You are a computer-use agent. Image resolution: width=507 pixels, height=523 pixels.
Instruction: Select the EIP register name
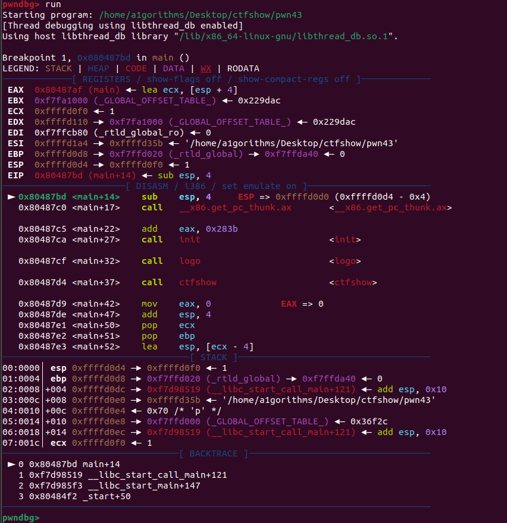[x=15, y=175]
